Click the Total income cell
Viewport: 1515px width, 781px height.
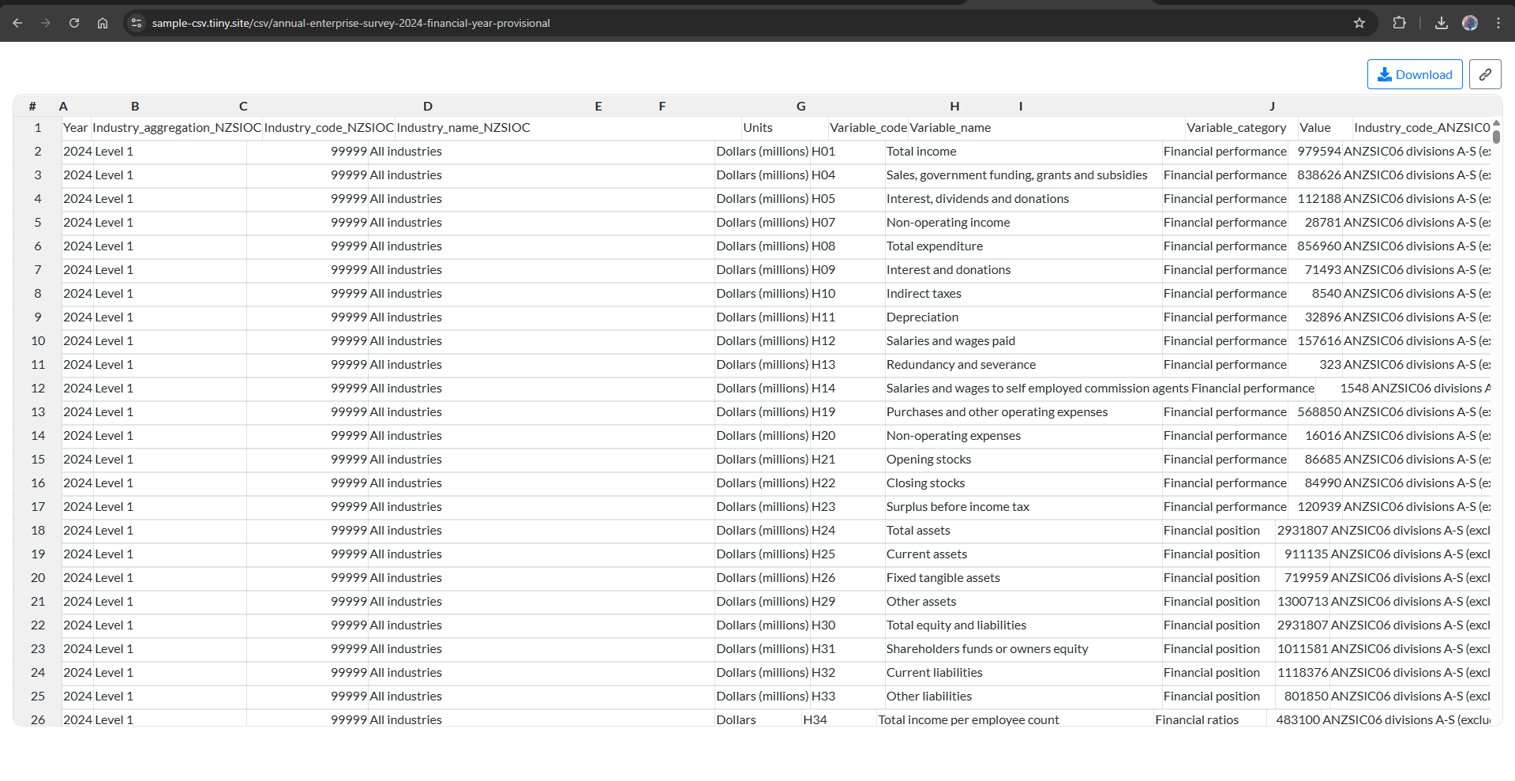(921, 151)
